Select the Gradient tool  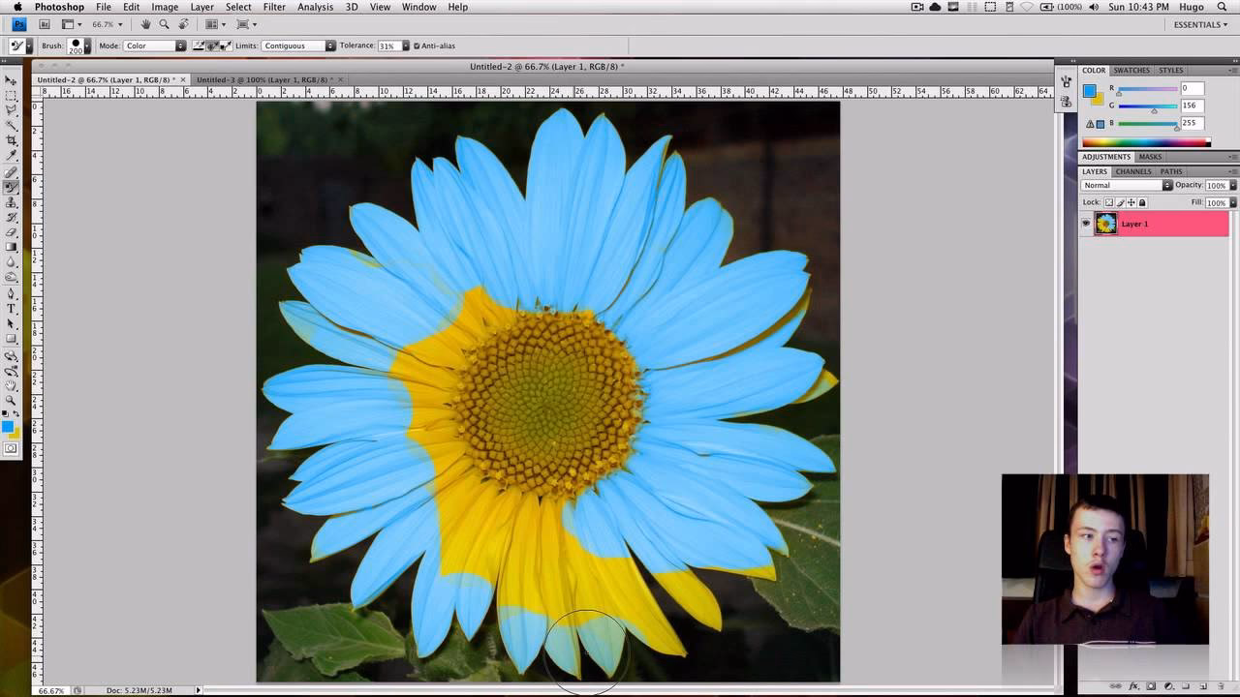[x=13, y=248]
